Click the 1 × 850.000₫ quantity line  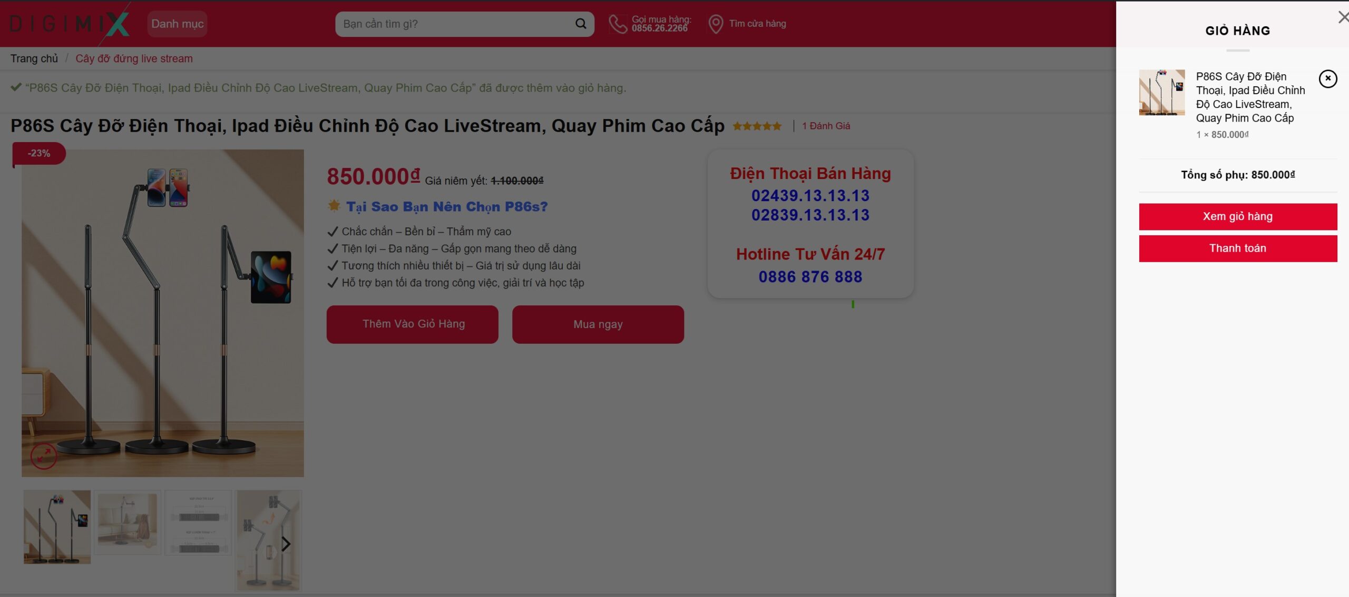[1222, 135]
